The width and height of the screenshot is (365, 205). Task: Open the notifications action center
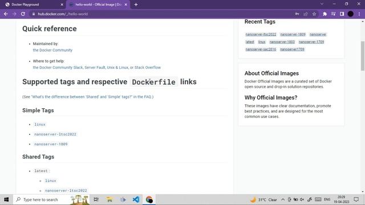click(356, 200)
